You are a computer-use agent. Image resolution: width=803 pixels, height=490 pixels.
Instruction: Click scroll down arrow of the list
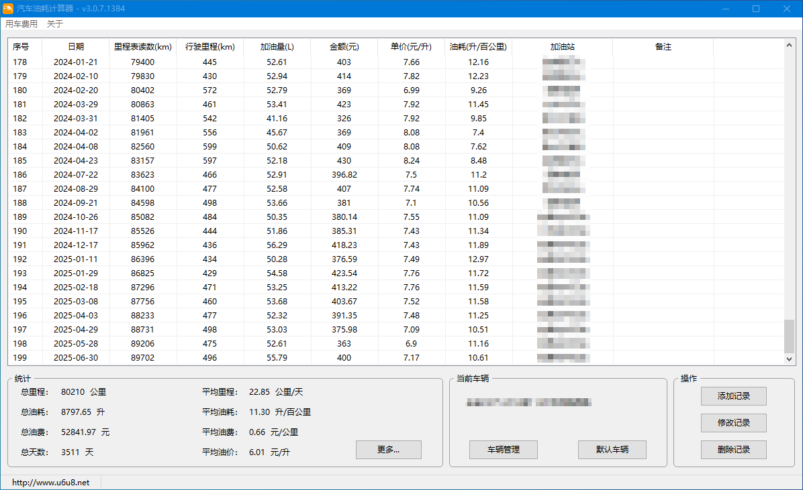click(x=790, y=359)
